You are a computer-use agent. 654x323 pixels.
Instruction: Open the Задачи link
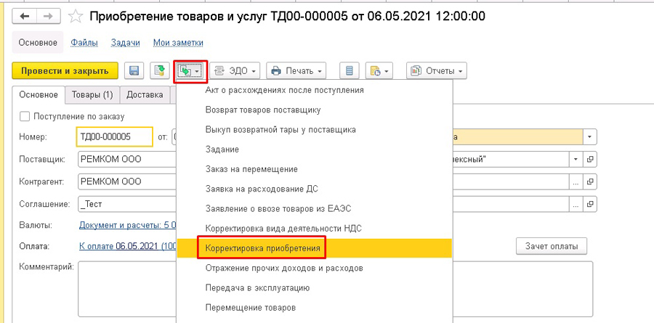click(x=125, y=43)
